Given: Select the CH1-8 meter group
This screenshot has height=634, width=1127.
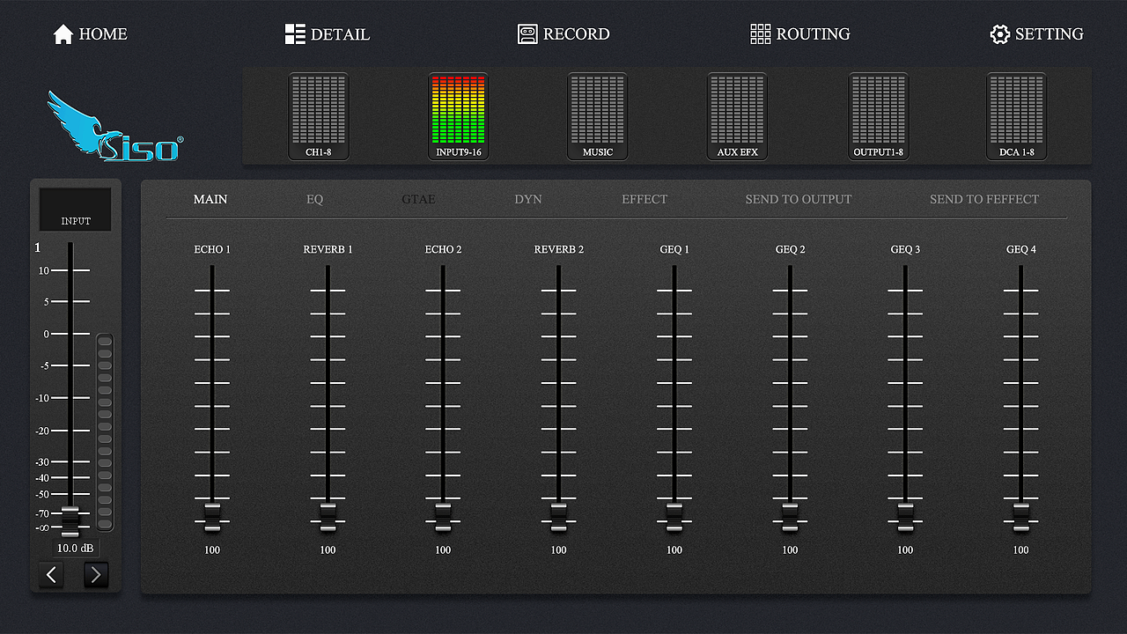Looking at the screenshot, I should [x=319, y=116].
